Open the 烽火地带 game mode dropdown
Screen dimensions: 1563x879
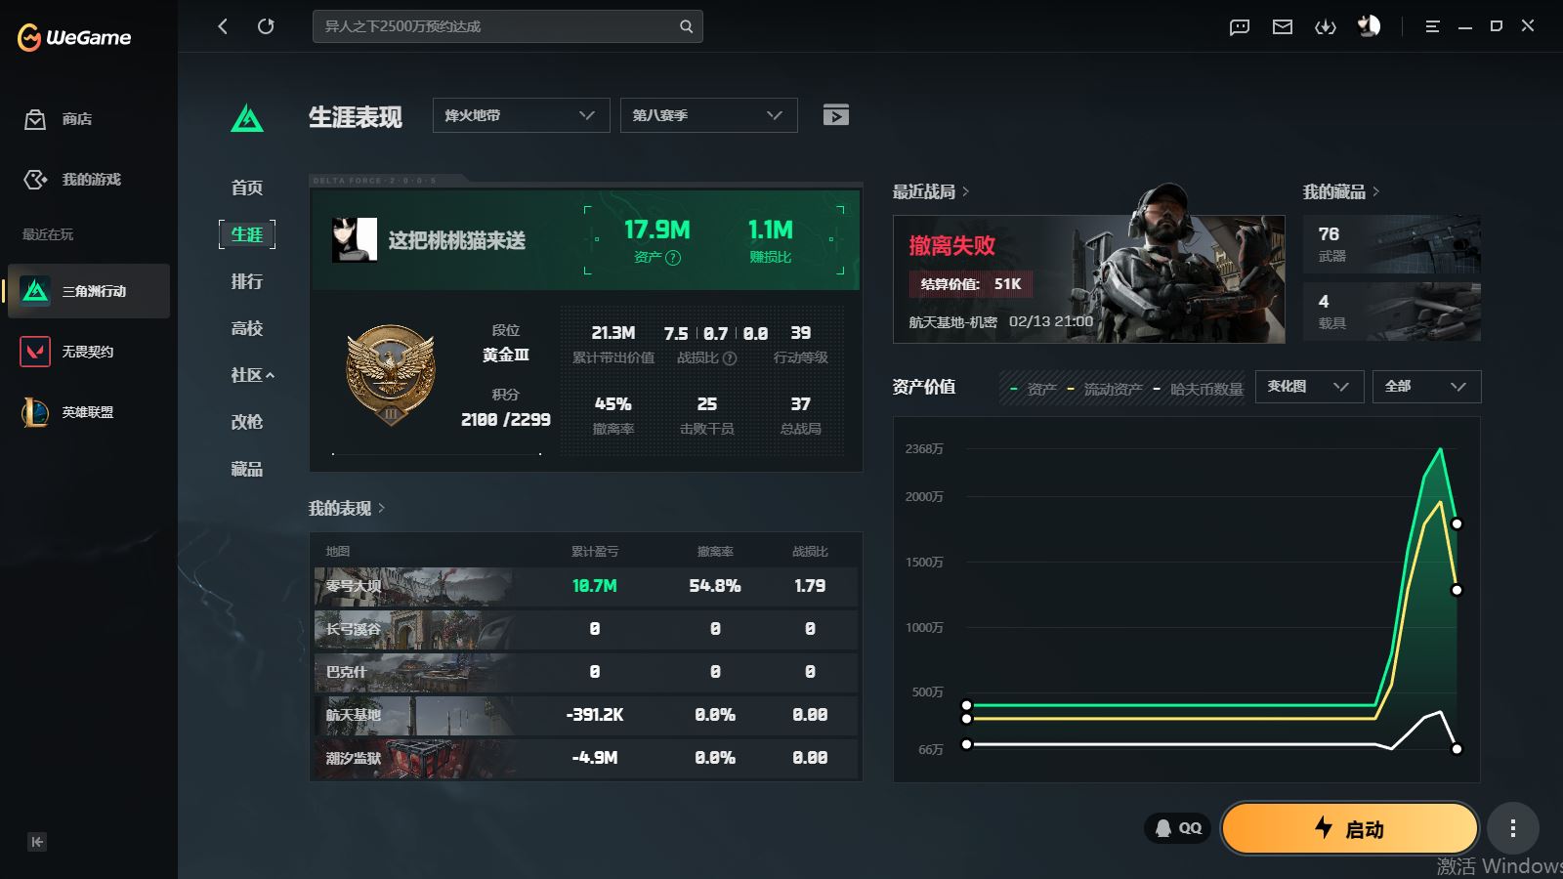pyautogui.click(x=521, y=115)
